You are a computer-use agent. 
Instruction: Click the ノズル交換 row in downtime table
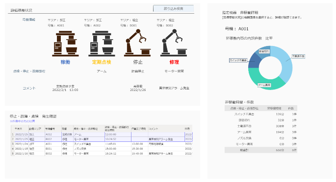(x=261, y=138)
